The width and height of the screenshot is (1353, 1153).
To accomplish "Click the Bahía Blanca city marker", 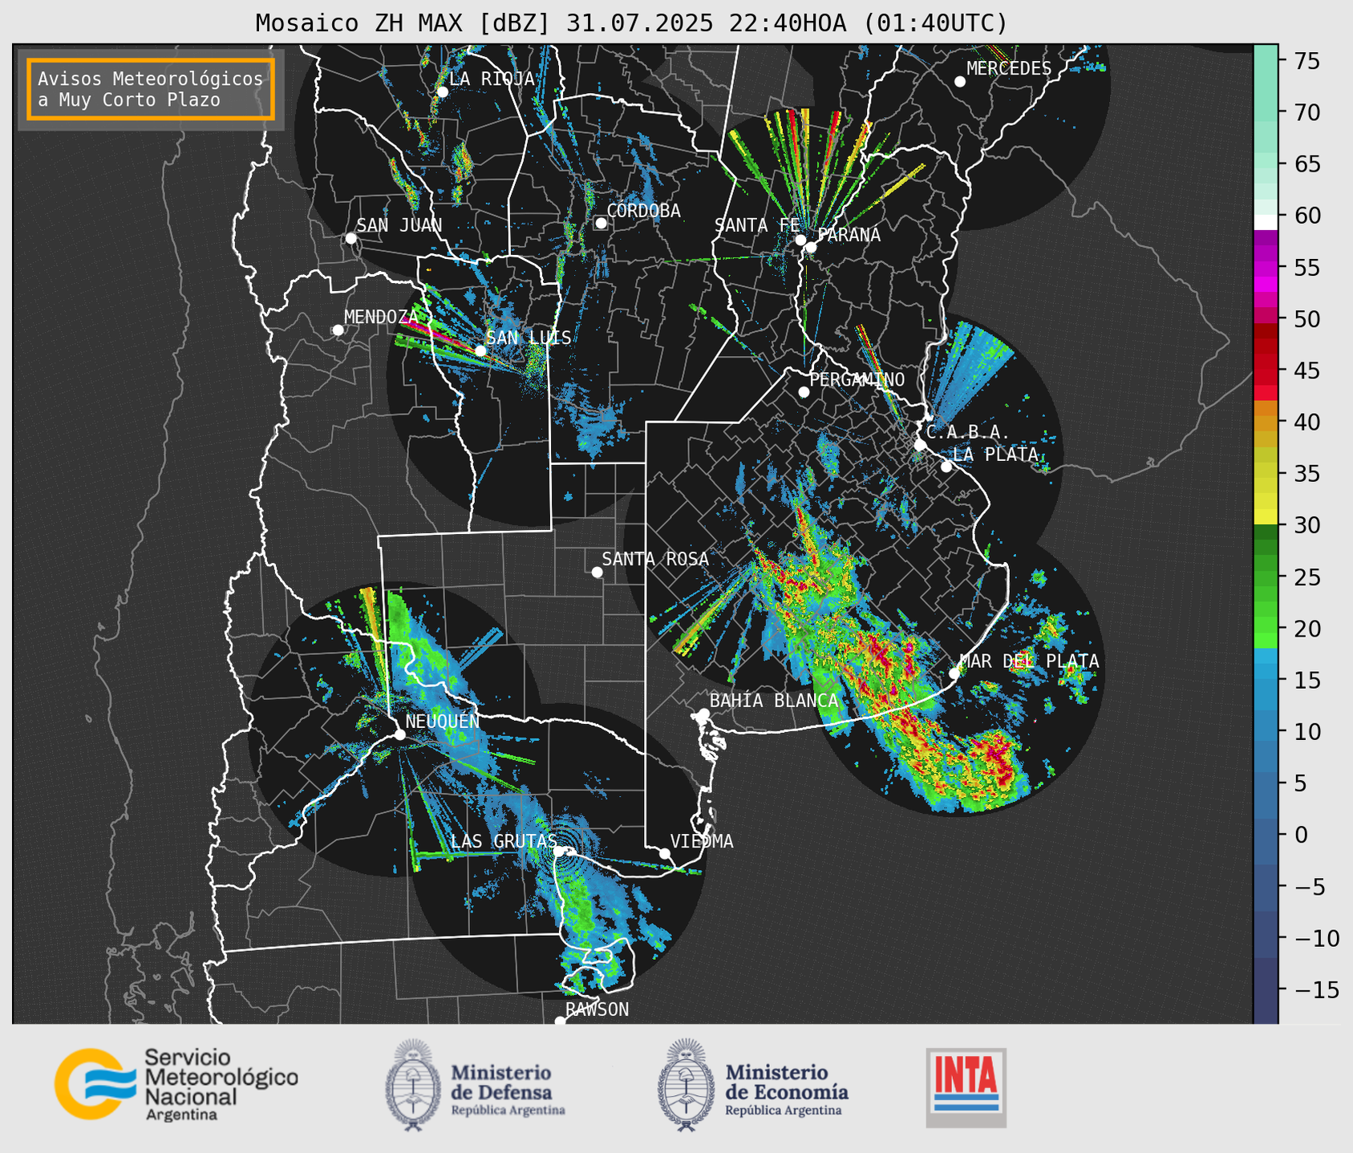I will coord(703,714).
